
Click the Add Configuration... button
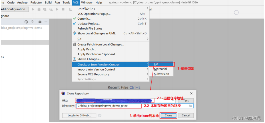15,9
